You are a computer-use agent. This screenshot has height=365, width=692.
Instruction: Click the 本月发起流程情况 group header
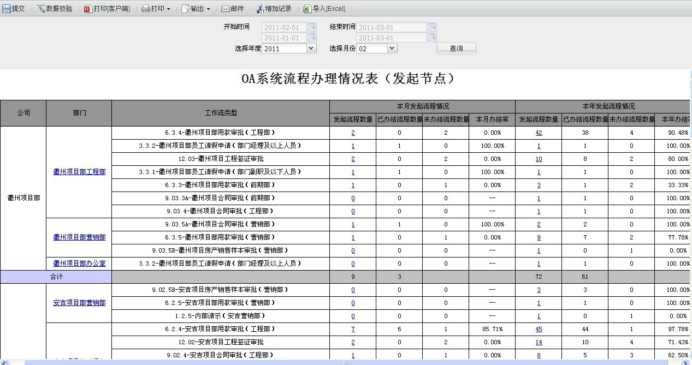[423, 106]
